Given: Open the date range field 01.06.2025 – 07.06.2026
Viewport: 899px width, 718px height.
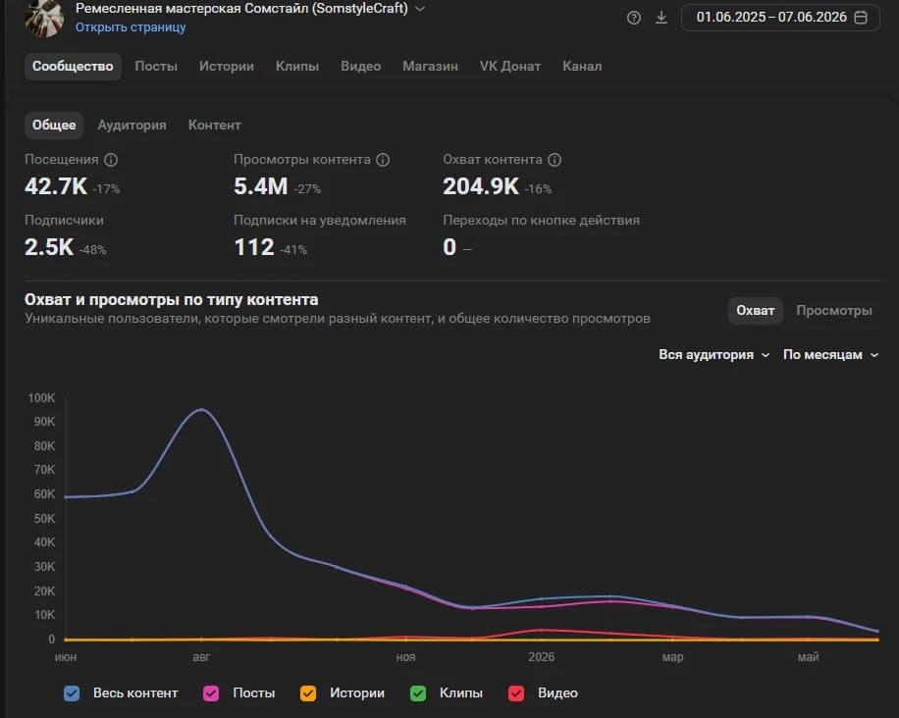Looking at the screenshot, I should (779, 18).
